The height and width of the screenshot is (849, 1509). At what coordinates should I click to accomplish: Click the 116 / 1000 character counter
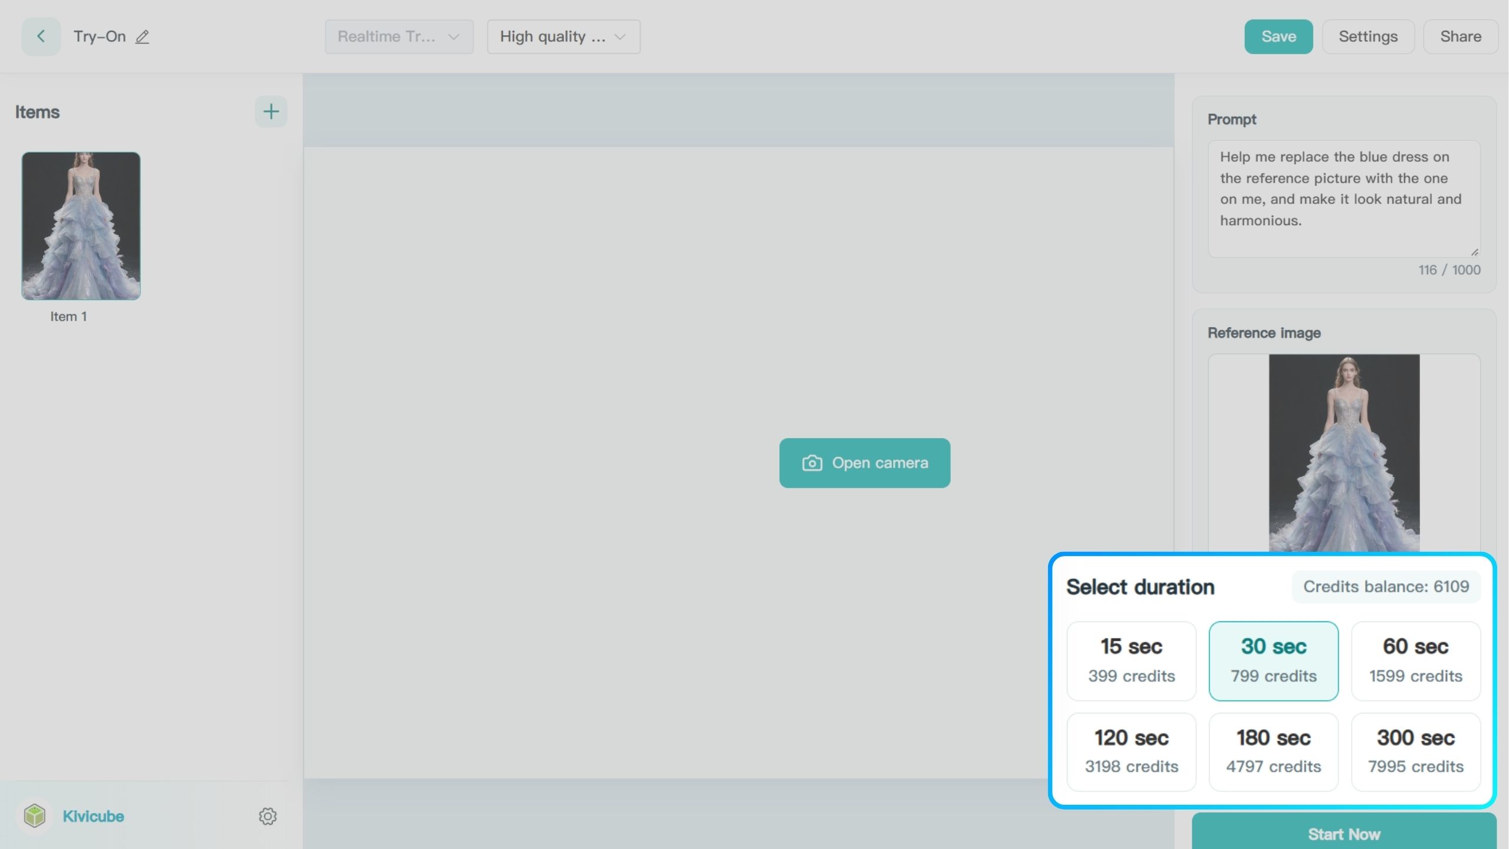coord(1449,270)
